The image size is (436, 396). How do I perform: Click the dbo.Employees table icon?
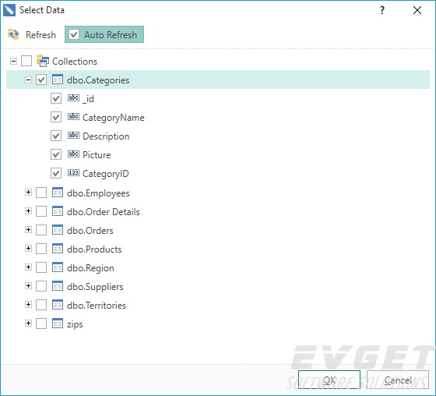pos(58,193)
